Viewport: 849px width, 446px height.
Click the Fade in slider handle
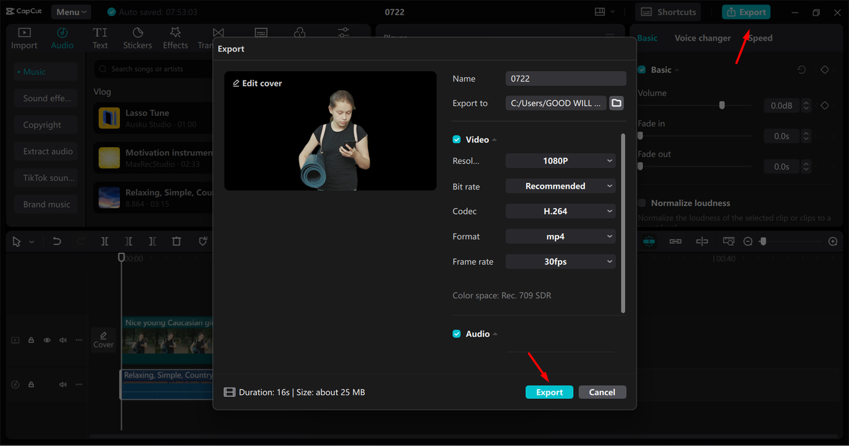coord(640,136)
